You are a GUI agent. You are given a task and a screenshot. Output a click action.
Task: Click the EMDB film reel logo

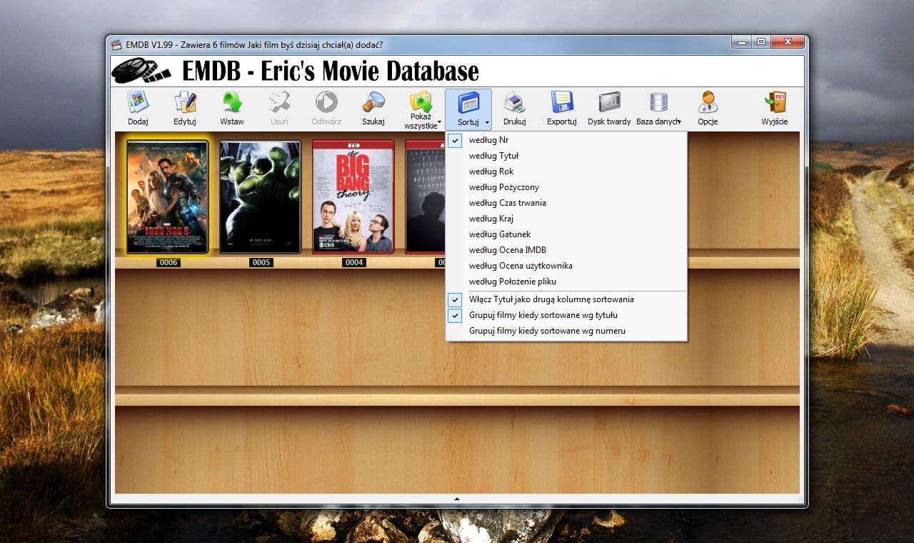142,71
